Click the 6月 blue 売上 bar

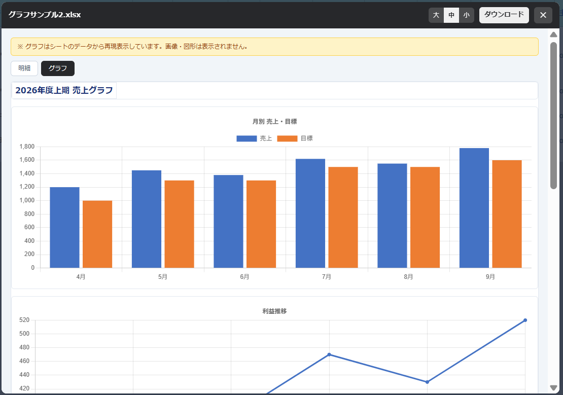pos(228,221)
